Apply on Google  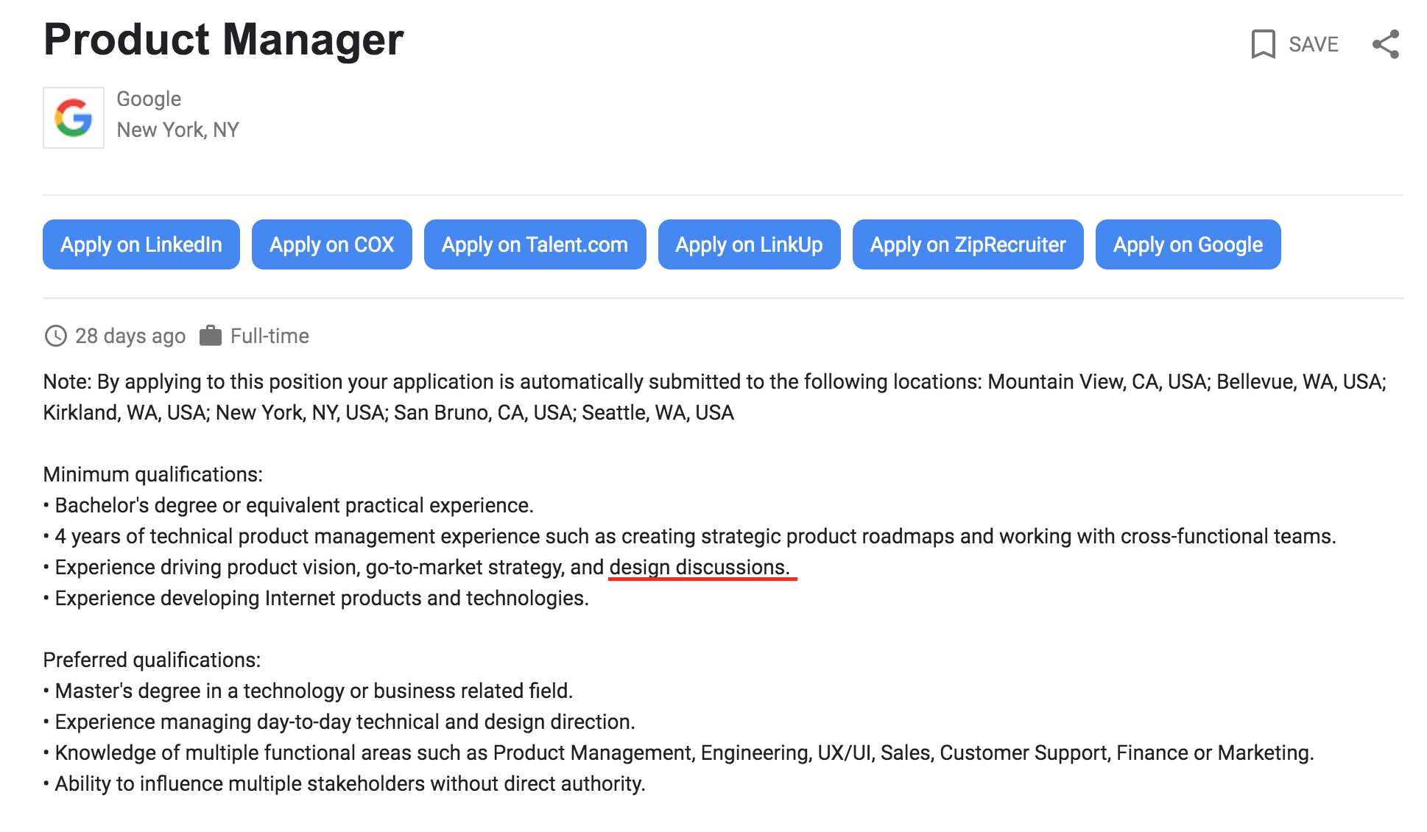click(1188, 244)
